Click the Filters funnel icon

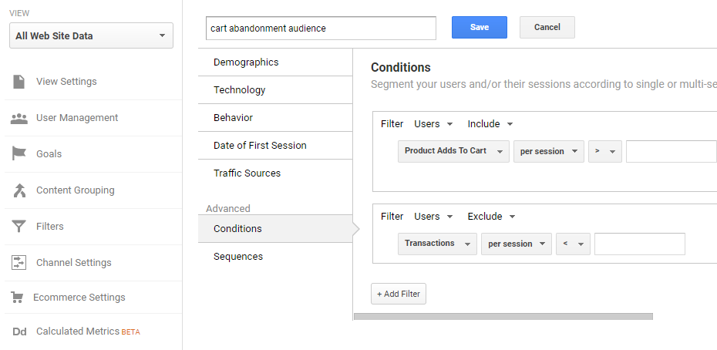(x=19, y=226)
